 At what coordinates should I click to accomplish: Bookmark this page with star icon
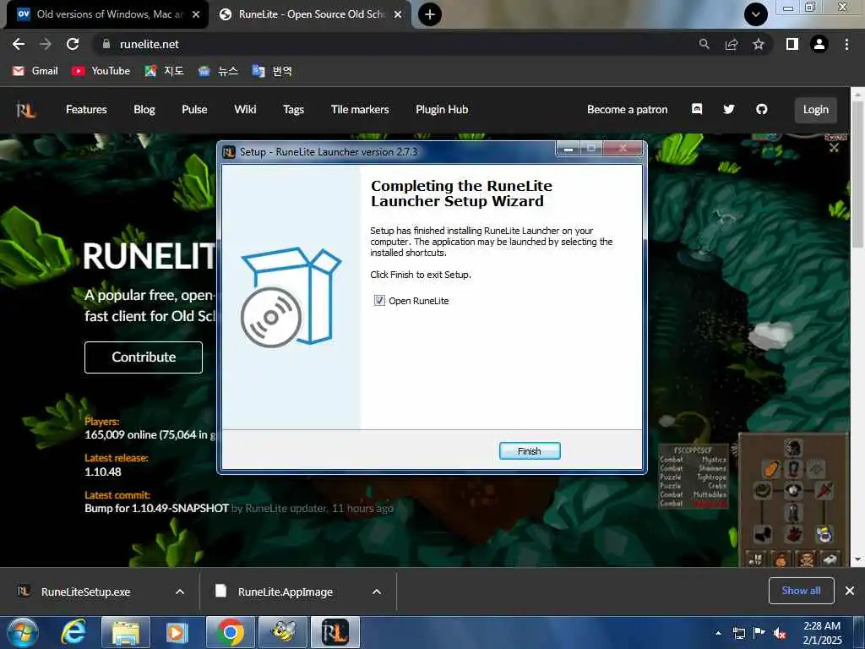[759, 44]
